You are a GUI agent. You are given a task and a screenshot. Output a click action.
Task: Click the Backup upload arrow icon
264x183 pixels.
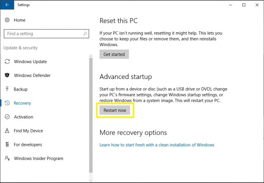(7, 89)
